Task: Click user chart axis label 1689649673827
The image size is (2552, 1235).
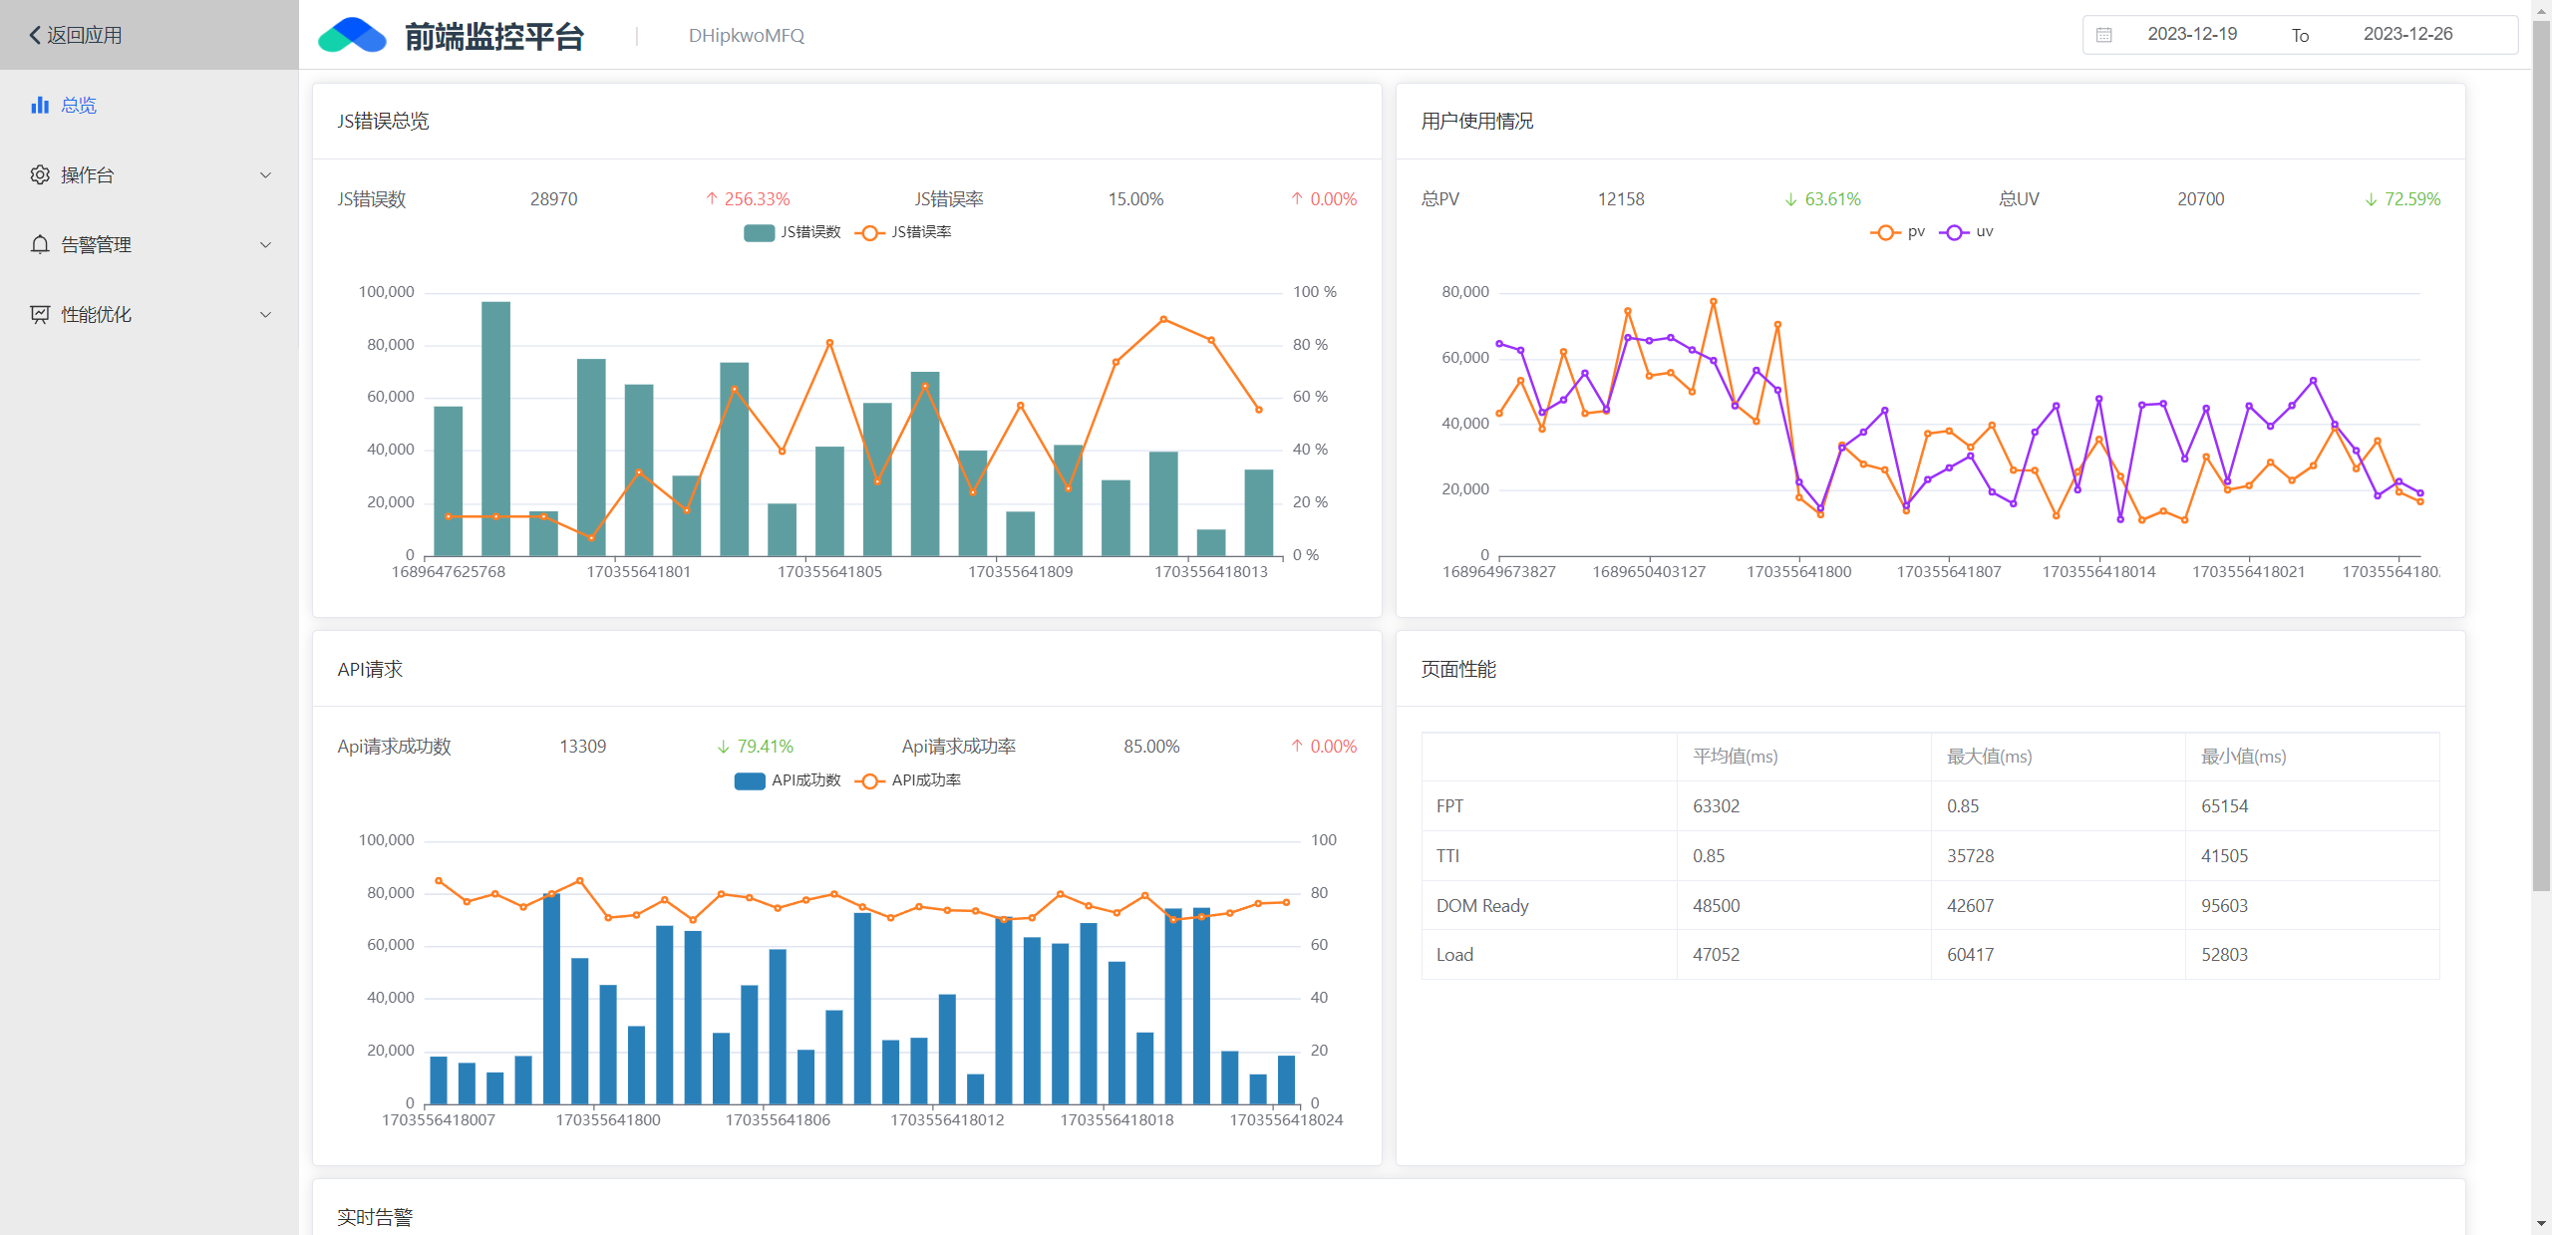Action: tap(1499, 572)
